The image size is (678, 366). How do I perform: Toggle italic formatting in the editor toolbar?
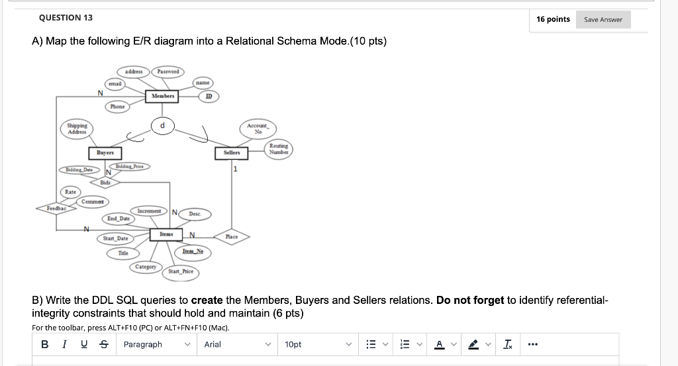click(64, 344)
